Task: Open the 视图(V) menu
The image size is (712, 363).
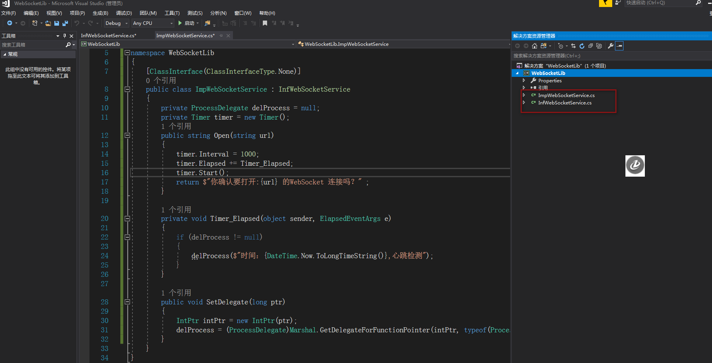Action: [54, 13]
